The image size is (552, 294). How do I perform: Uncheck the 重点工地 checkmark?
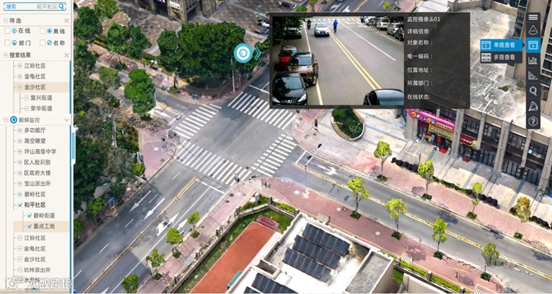(30, 227)
